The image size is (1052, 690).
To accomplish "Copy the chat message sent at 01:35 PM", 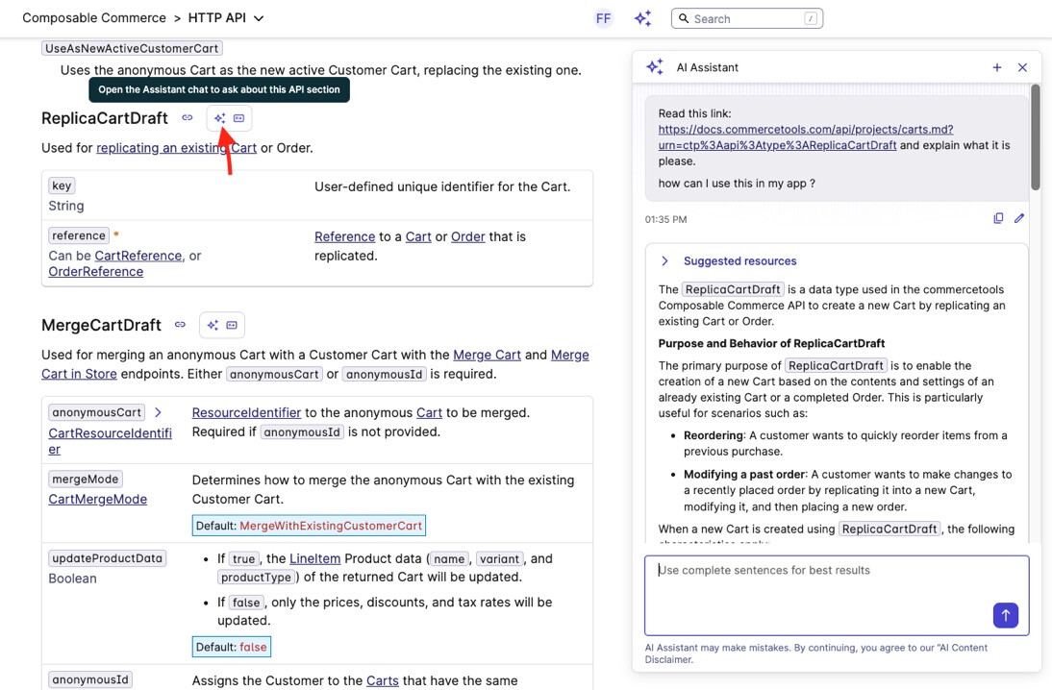I will click(x=998, y=218).
